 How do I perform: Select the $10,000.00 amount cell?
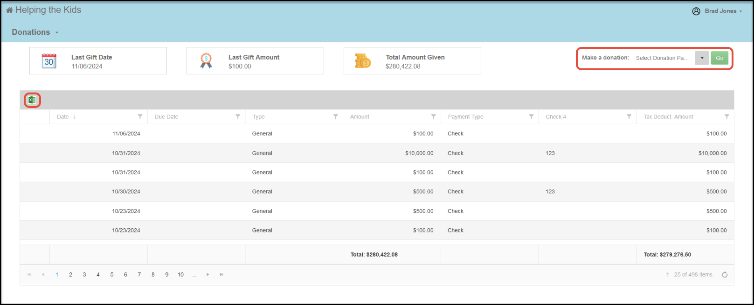(392, 153)
